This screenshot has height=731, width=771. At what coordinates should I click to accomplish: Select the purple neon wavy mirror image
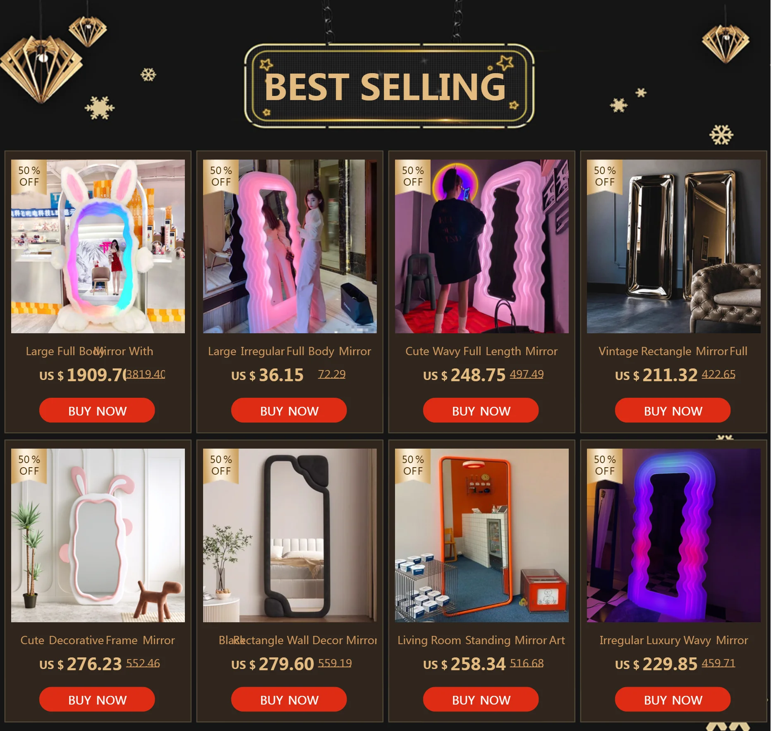tap(674, 535)
